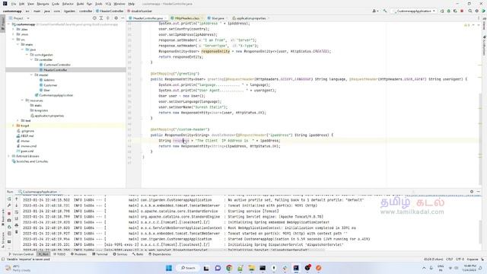
Task: Expand the target folder in tree
Action: pos(14,126)
